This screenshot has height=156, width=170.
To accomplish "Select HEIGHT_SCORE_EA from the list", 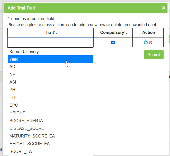I will click(29, 144).
